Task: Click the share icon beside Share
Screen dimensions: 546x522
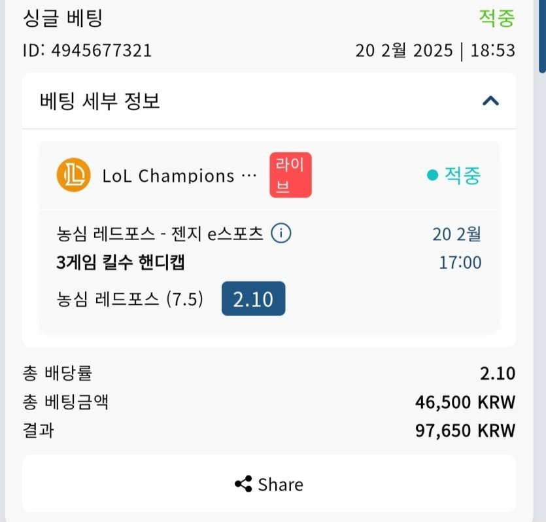Action: (x=243, y=484)
